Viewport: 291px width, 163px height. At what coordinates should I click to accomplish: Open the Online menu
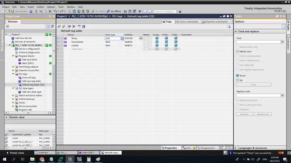click(40, 7)
